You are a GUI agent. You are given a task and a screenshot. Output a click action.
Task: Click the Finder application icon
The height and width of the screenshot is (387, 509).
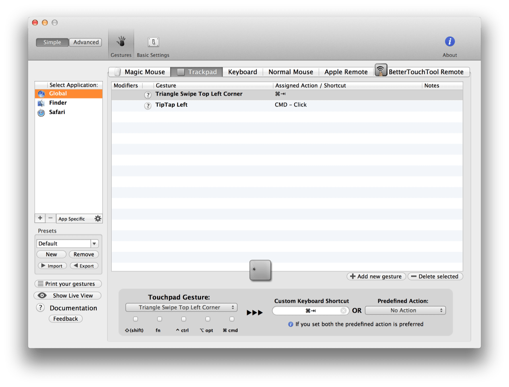tap(41, 103)
